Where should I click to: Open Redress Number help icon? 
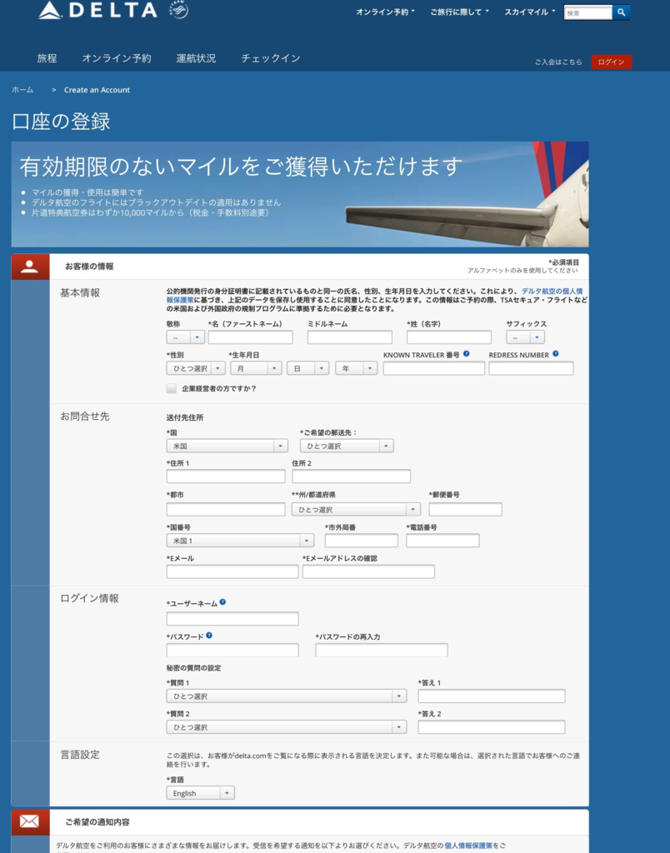(x=556, y=353)
